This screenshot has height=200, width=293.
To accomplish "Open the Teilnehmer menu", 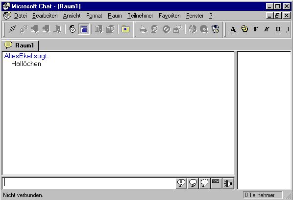I will pyautogui.click(x=140, y=16).
